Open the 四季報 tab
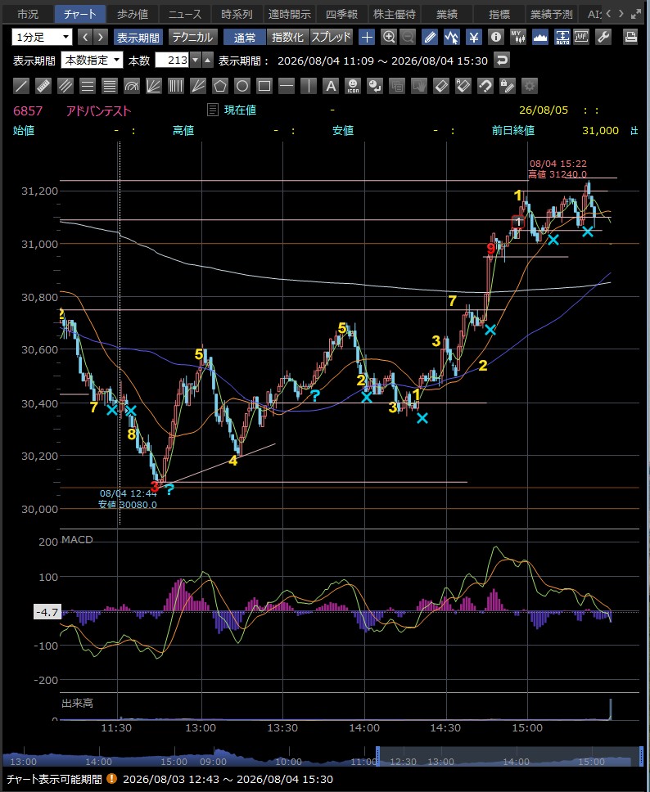The height and width of the screenshot is (792, 650). point(342,14)
